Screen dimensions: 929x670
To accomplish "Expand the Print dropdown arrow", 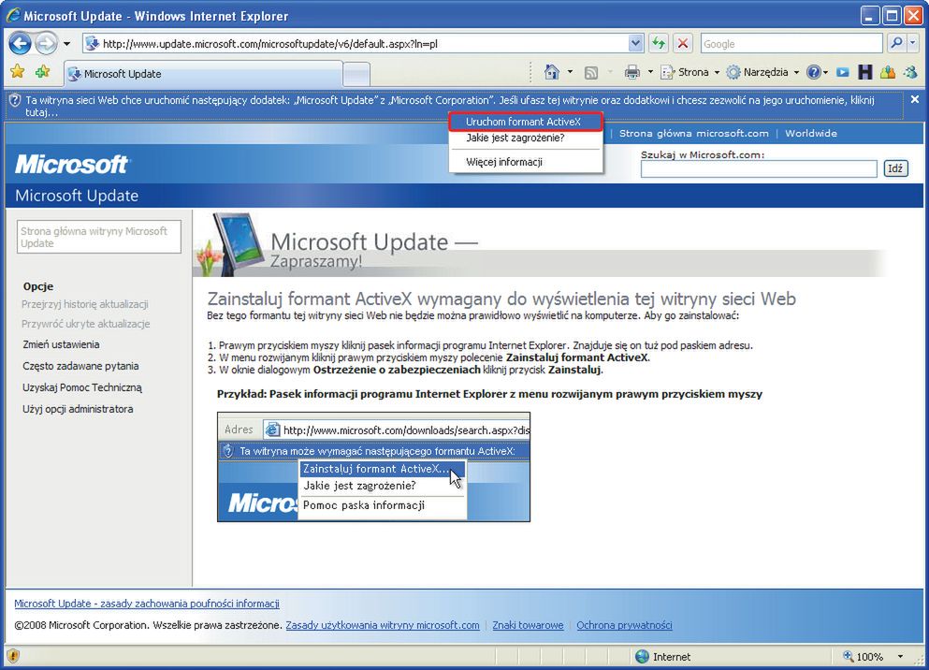I will 650,72.
